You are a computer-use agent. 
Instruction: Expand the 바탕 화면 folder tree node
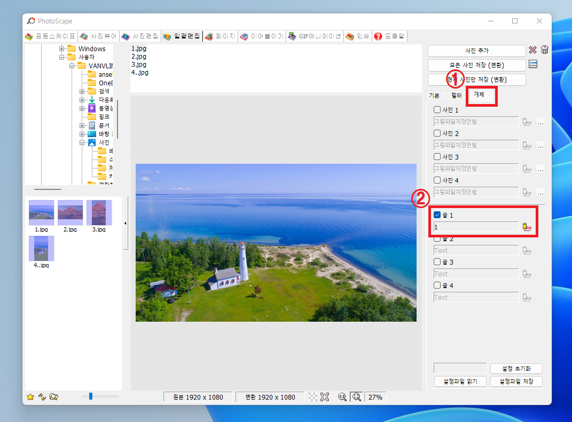(x=82, y=134)
